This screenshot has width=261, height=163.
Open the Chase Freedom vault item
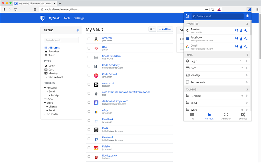(x=111, y=56)
